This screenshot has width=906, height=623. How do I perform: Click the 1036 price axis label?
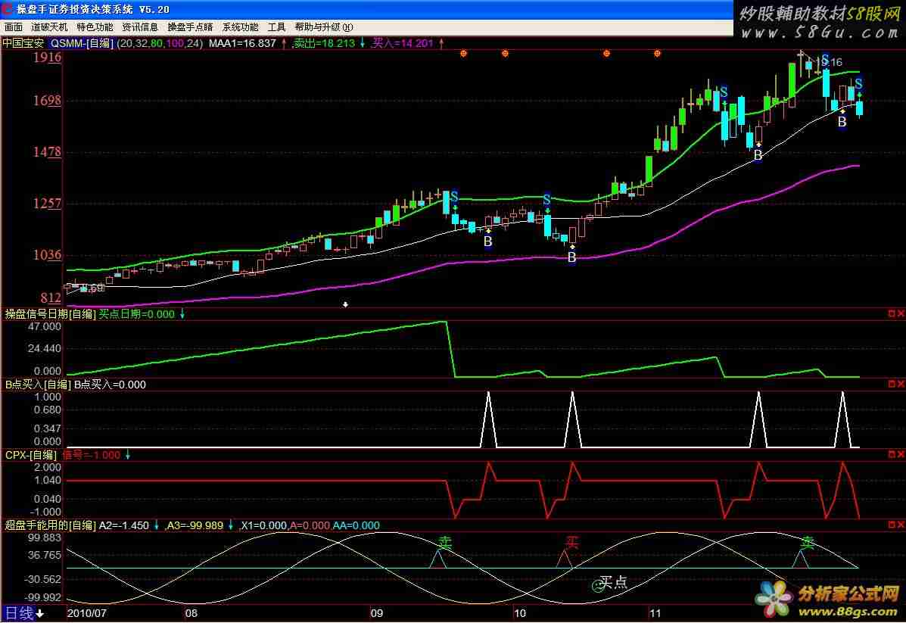pos(47,254)
